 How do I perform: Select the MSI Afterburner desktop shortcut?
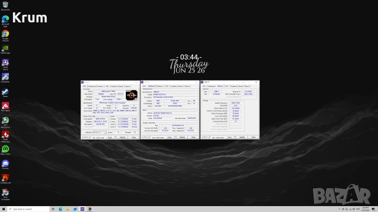tap(5, 122)
